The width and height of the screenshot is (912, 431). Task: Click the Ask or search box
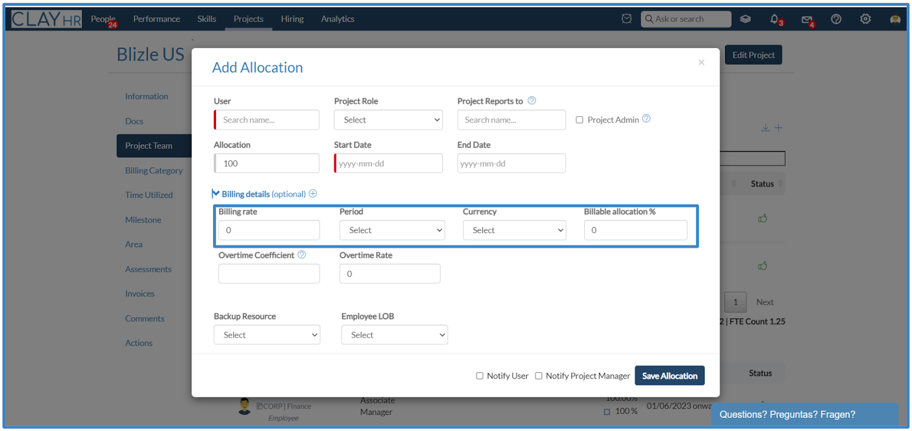[686, 19]
